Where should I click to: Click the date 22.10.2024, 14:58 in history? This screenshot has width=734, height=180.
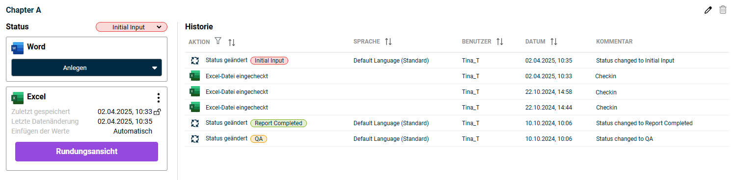tap(548, 92)
